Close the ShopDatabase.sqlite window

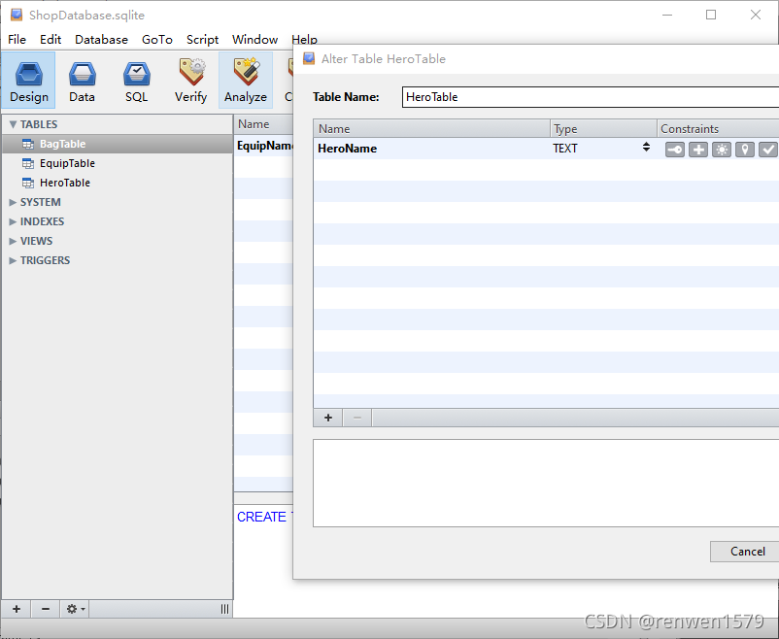(755, 15)
